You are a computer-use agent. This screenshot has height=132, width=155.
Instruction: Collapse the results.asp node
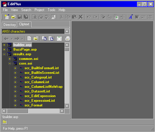tap(4, 54)
